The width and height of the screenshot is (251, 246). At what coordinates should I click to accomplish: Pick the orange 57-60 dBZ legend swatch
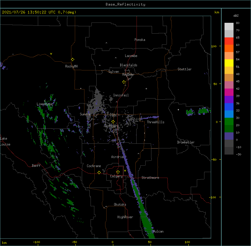click(x=229, y=48)
